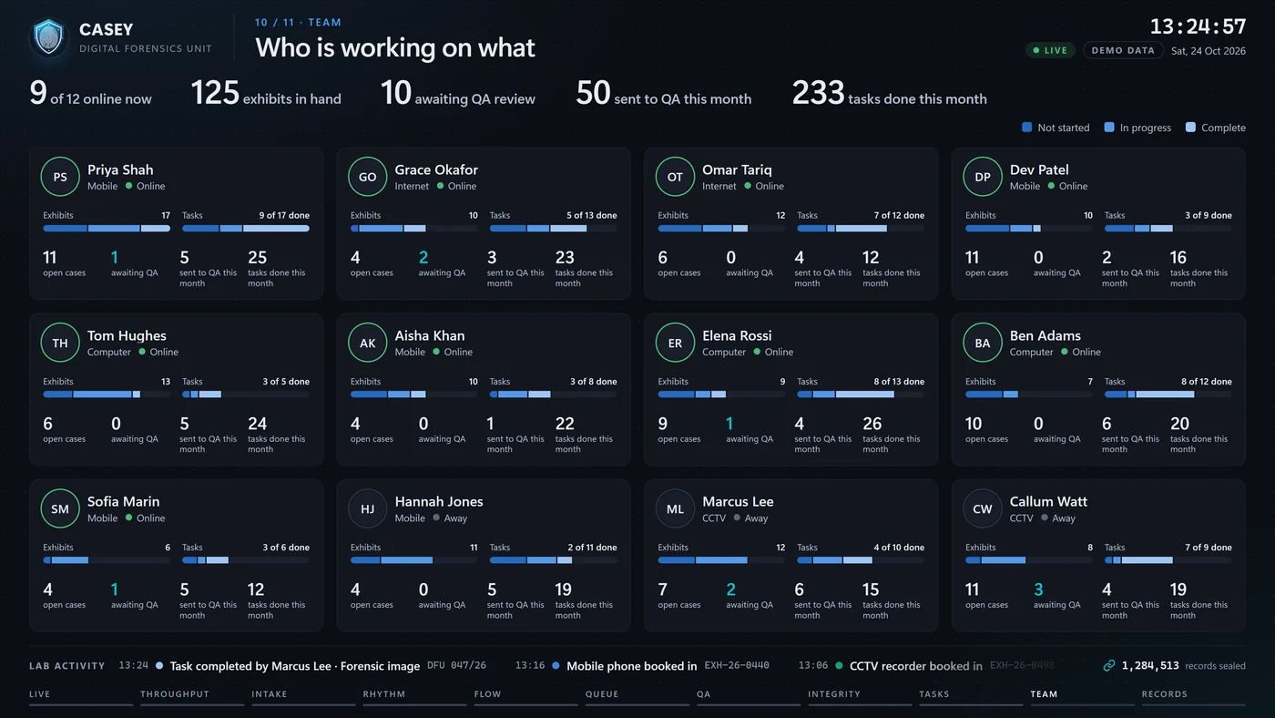Click the Complete legend swatch
Viewport: 1275px width, 718px height.
[x=1190, y=128]
